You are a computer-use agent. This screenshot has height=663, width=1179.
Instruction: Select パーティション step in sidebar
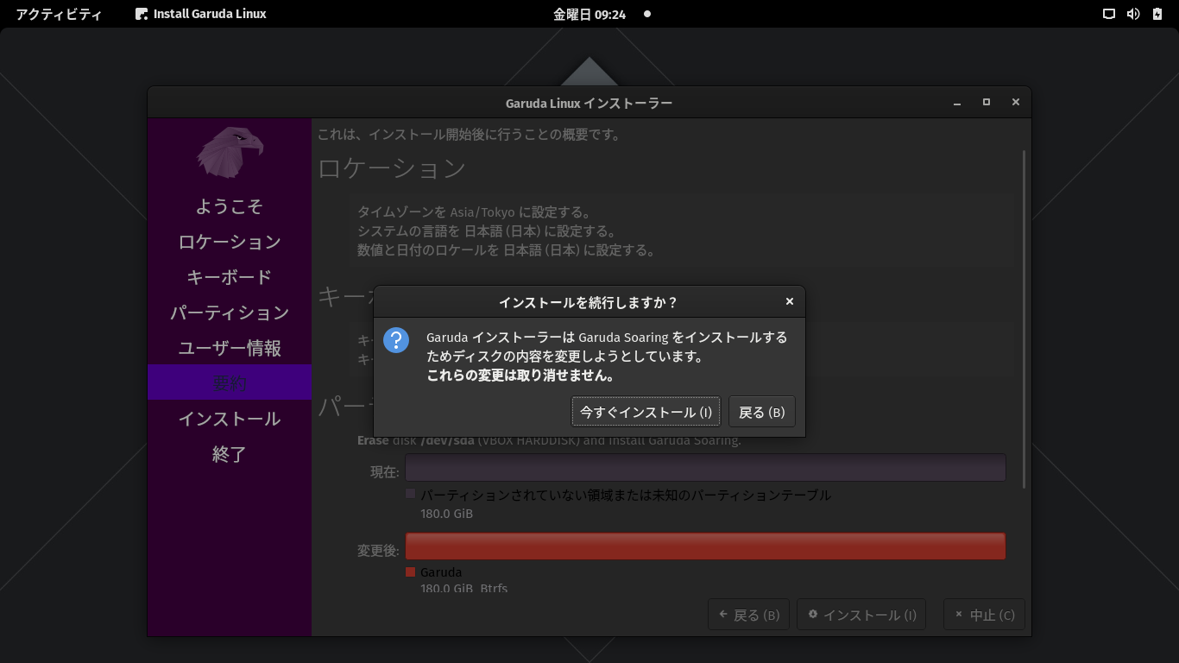click(230, 313)
